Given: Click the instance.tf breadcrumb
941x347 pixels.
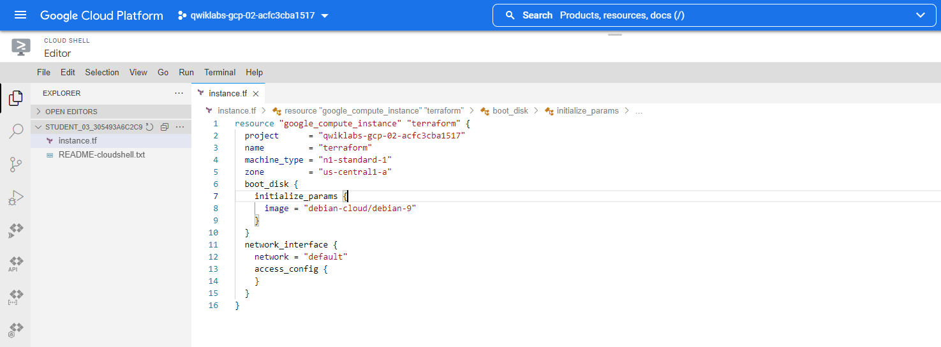Looking at the screenshot, I should (x=237, y=111).
